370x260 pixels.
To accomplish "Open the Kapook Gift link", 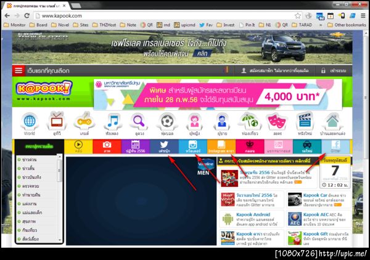I will click(315, 234).
